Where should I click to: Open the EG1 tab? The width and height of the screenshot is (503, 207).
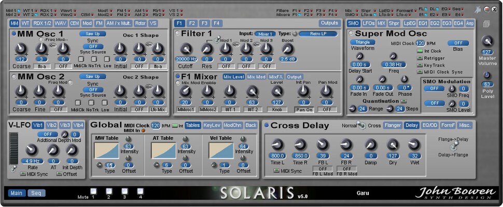coord(423,23)
